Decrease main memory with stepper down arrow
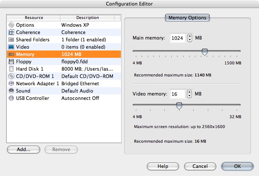The image size is (259, 176). tap(190, 40)
